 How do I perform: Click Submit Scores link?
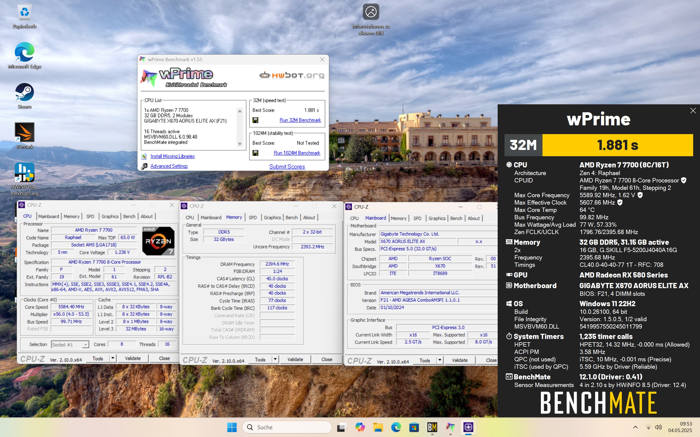287,167
